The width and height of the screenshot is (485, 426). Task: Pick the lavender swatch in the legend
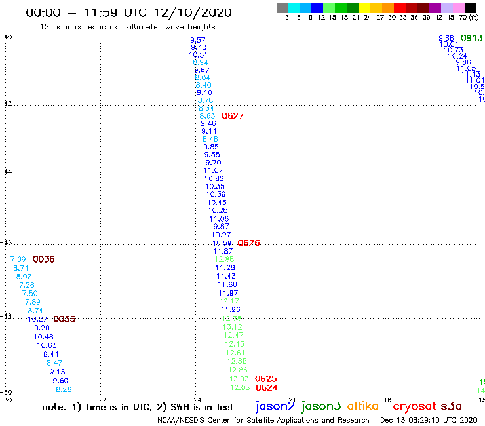click(446, 8)
